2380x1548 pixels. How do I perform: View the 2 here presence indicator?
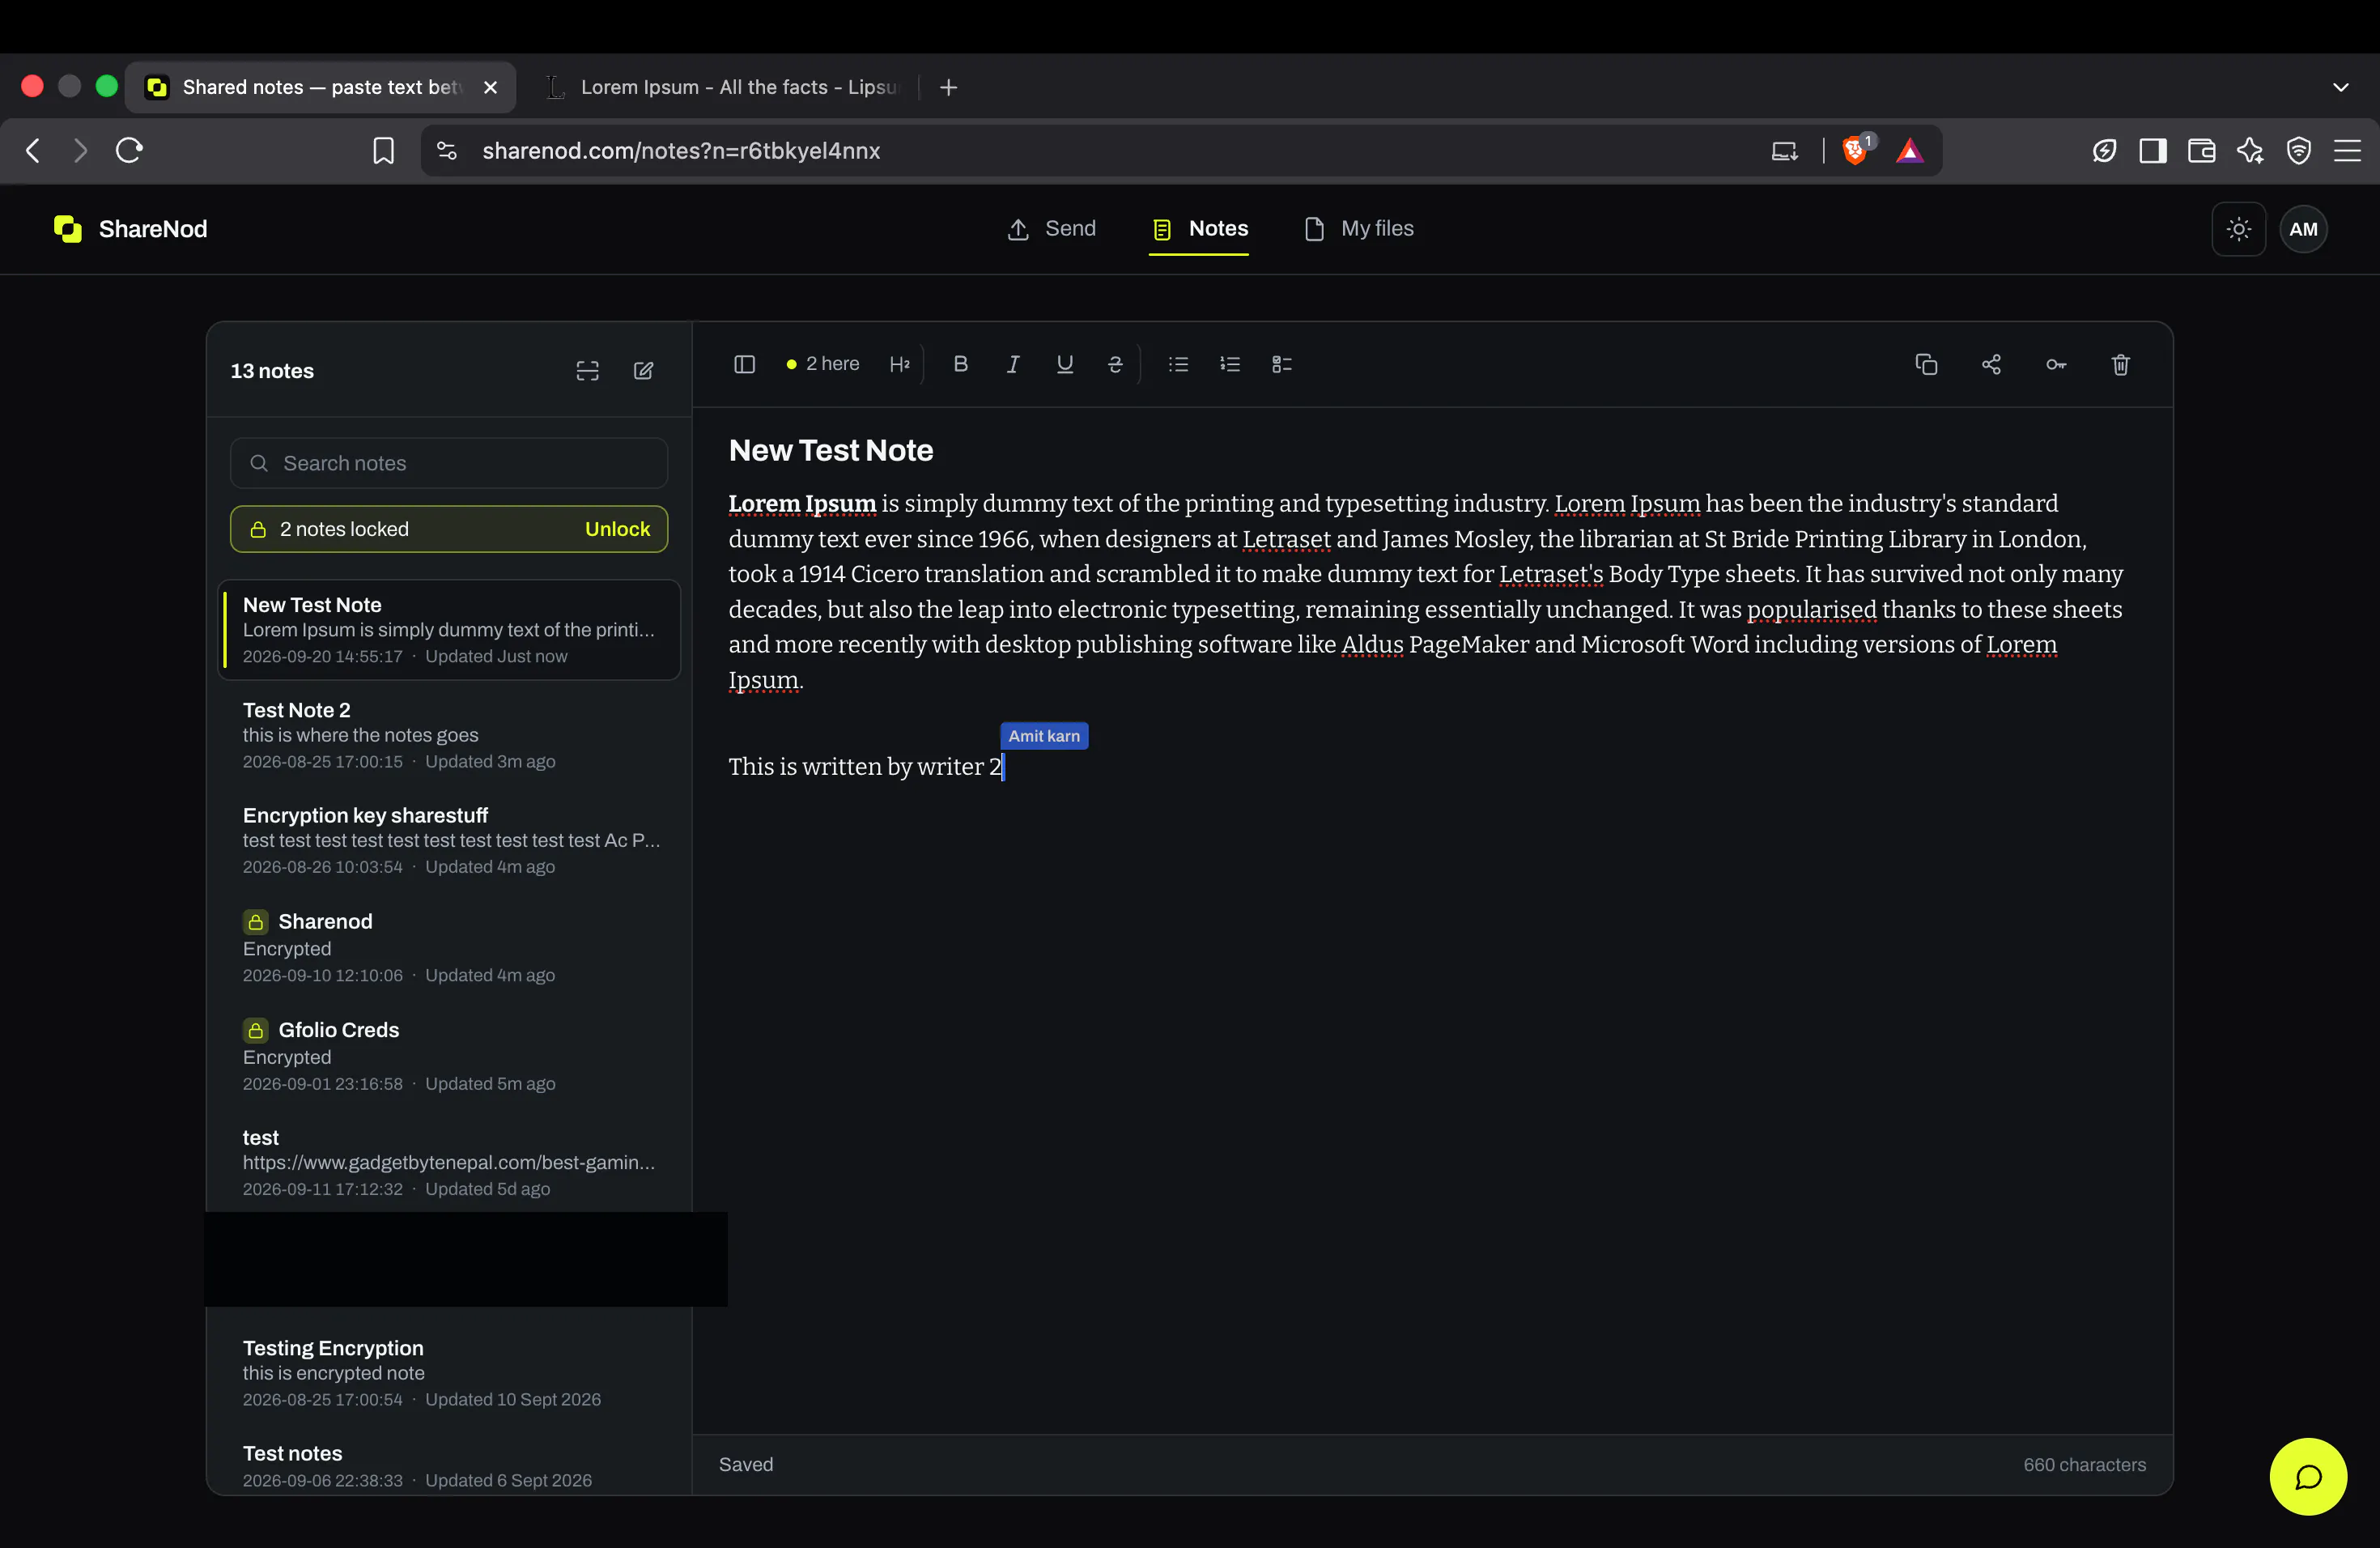(823, 364)
